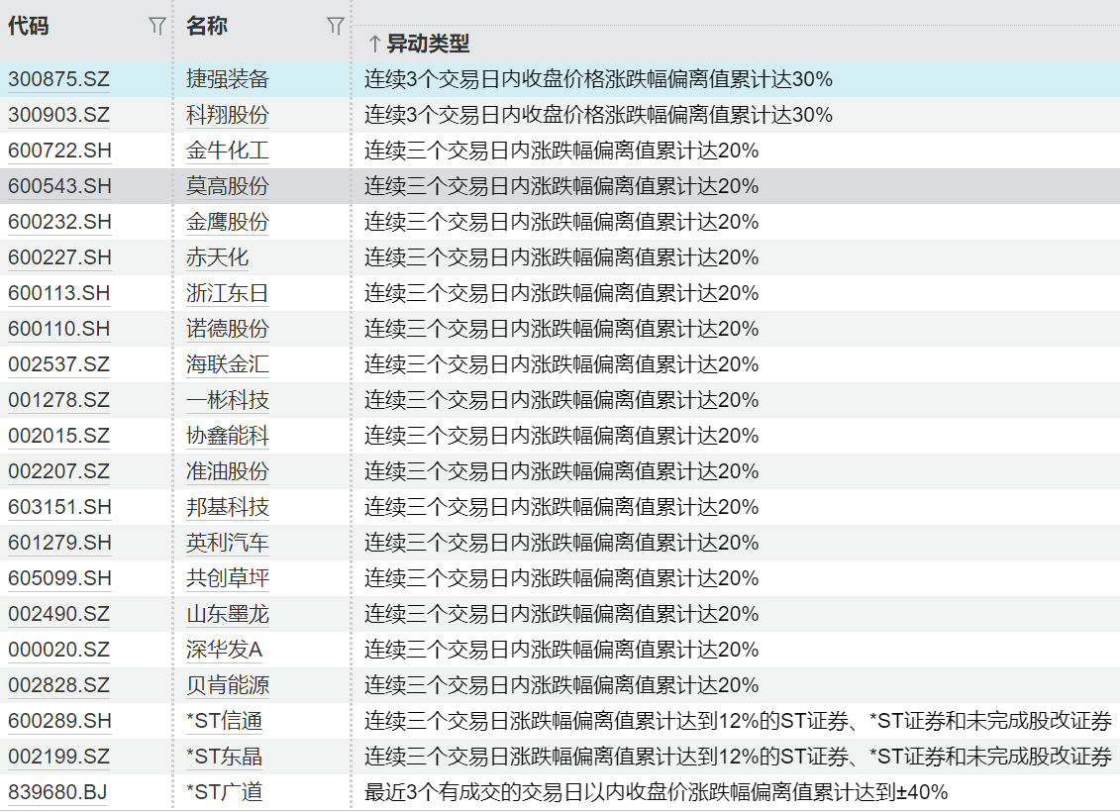The height and width of the screenshot is (812, 1120).
Task: Select 异动类型 text in 浙江东日 row
Action: tap(561, 293)
